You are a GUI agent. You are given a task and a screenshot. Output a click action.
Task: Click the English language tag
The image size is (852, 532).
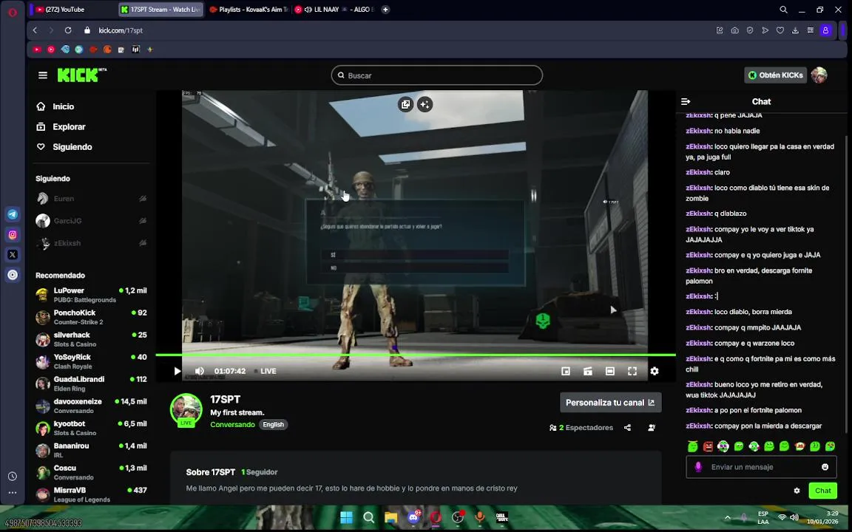274,425
